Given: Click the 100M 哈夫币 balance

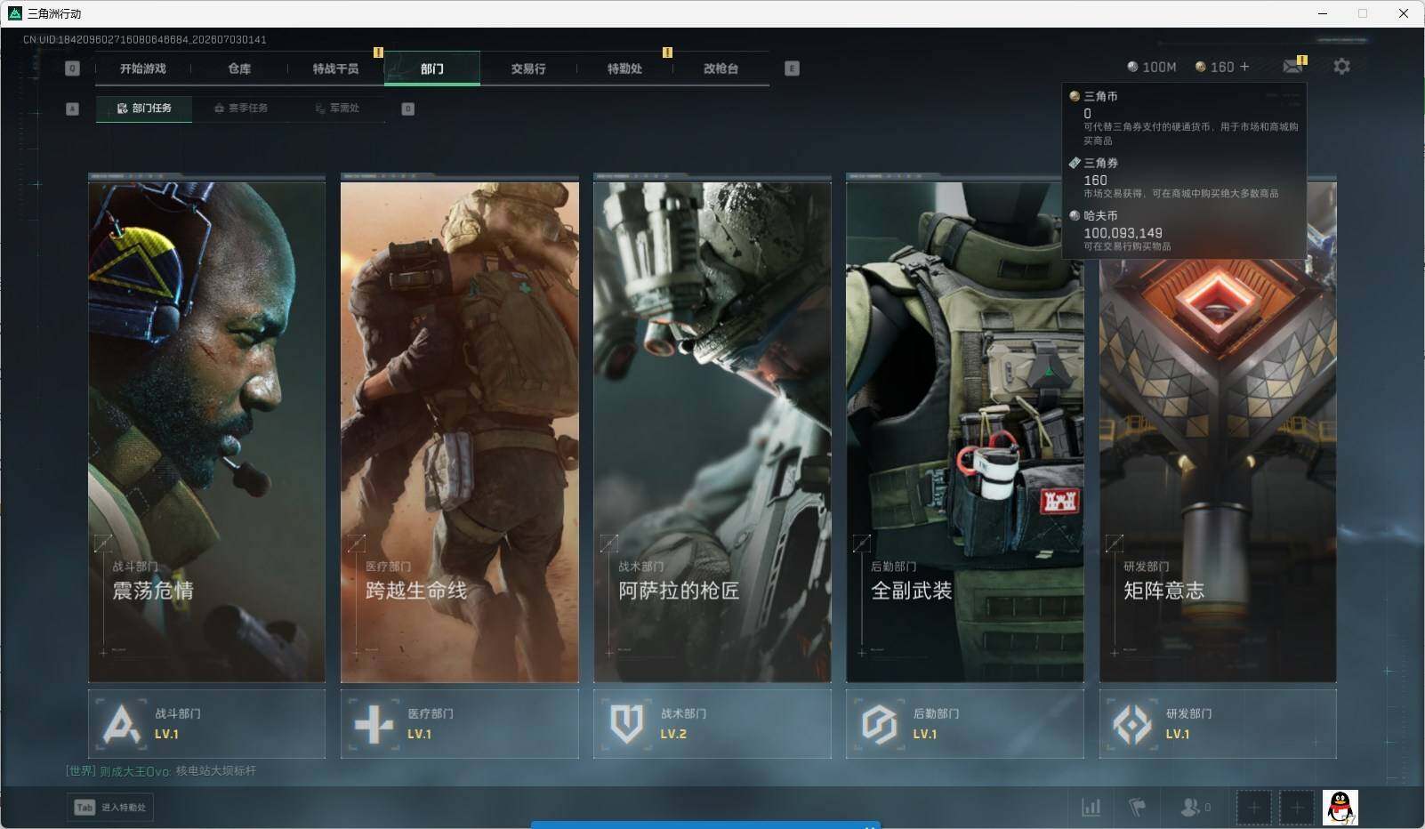Looking at the screenshot, I should pyautogui.click(x=1151, y=67).
